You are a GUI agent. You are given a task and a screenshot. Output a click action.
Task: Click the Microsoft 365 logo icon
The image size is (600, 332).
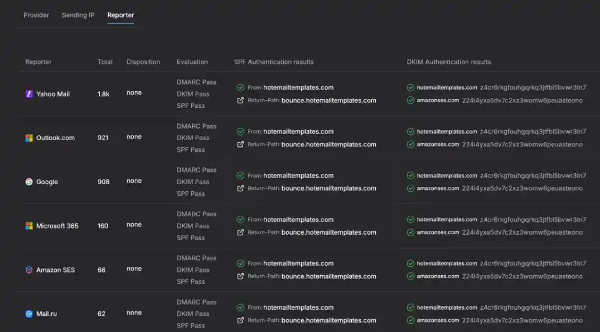click(29, 226)
